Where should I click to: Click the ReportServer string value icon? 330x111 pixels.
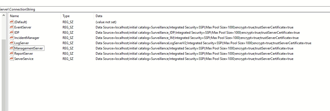(x=12, y=53)
